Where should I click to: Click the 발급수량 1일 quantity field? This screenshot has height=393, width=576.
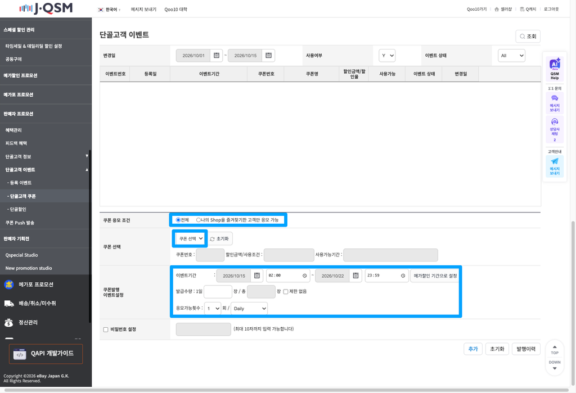tap(218, 292)
